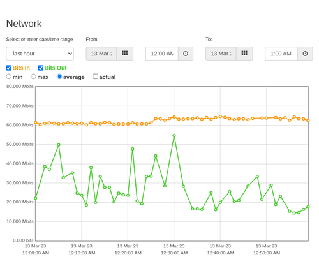Click the '20.000 Mbits' axis label

click(x=20, y=202)
